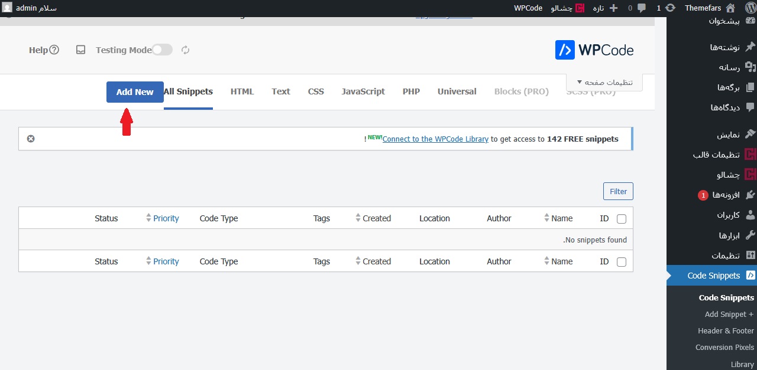The image size is (757, 370).
Task: Open the Help question mark icon
Action: (54, 50)
